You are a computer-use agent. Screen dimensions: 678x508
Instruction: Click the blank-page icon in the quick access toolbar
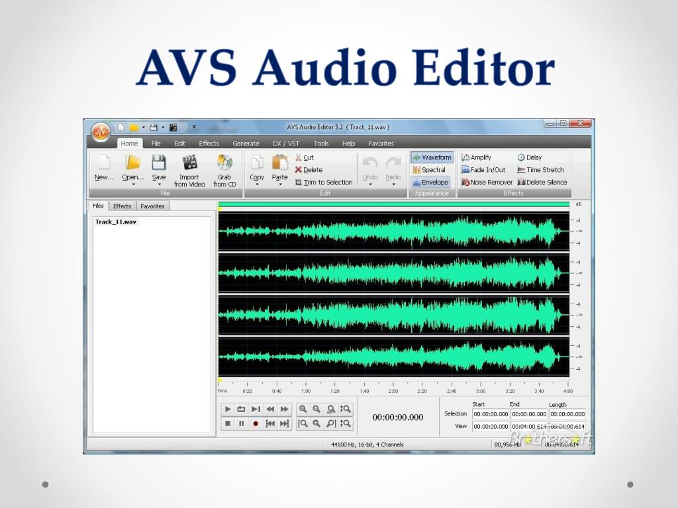point(122,128)
